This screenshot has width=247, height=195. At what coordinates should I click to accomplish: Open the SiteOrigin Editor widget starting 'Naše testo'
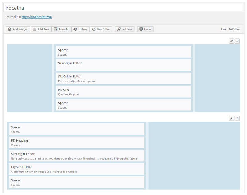[x=77, y=156]
